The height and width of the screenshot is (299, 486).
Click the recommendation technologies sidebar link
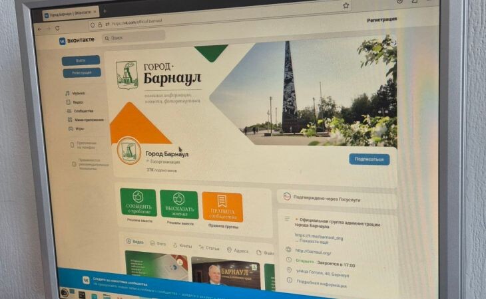(90, 165)
